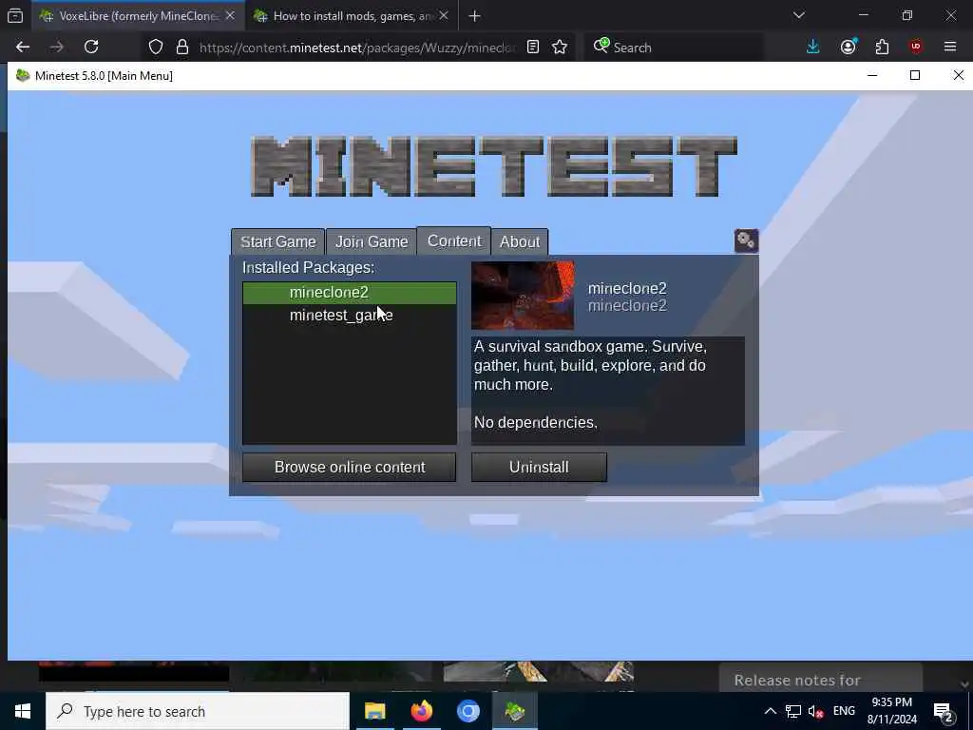Image resolution: width=973 pixels, height=730 pixels.
Task: Click the site padlock icon
Action: click(182, 48)
